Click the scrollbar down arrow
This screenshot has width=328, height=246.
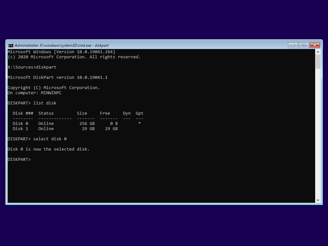[x=318, y=200]
